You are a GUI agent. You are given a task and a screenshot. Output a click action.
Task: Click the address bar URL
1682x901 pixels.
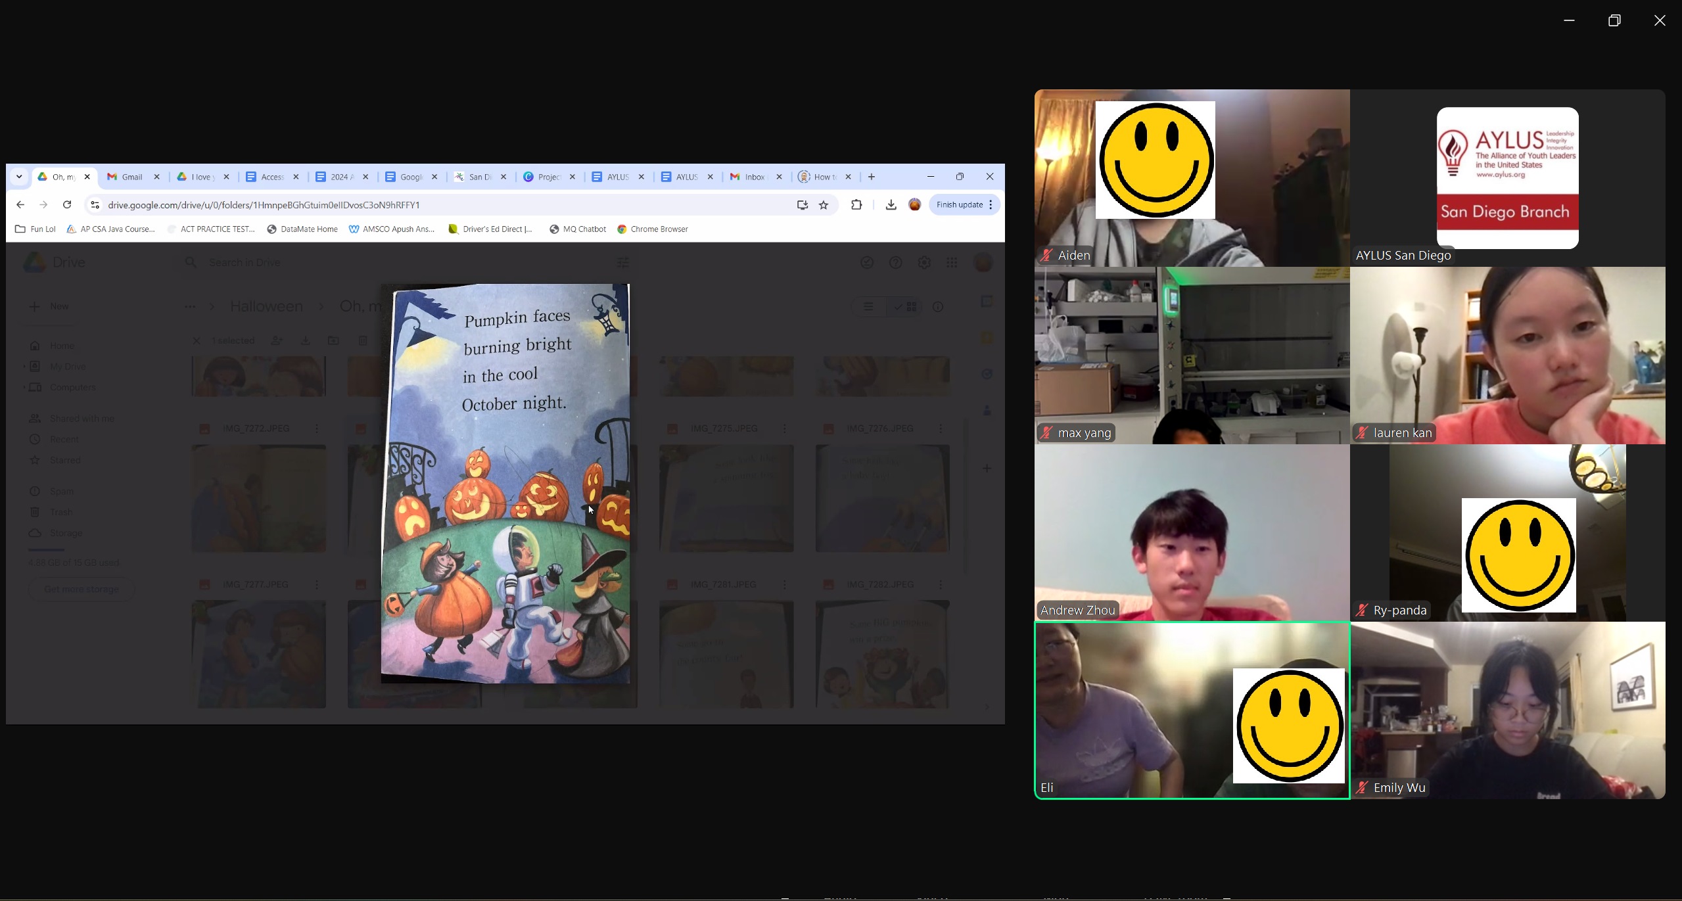(264, 205)
